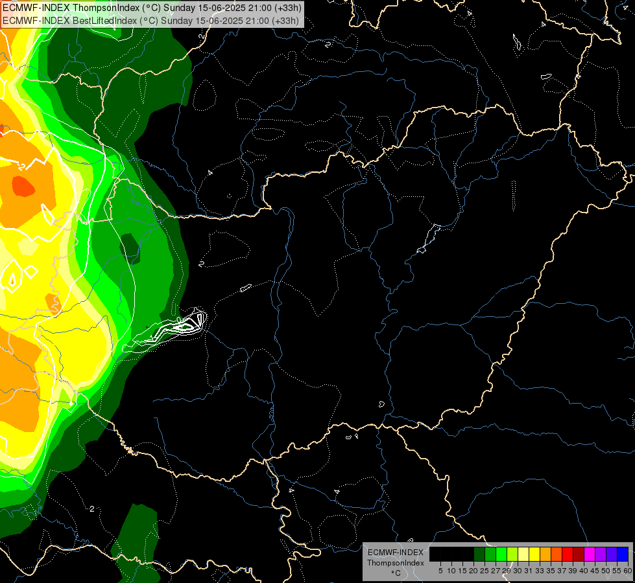Click the medium green 25–27 legend swatch
The height and width of the screenshot is (583, 635).
[490, 554]
